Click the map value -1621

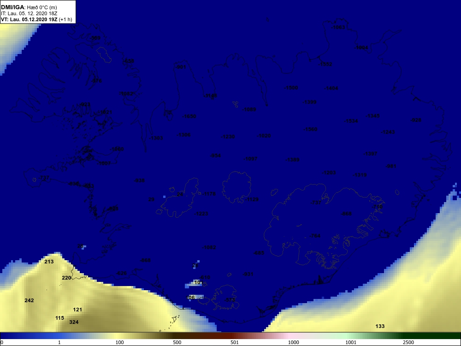click(105, 112)
